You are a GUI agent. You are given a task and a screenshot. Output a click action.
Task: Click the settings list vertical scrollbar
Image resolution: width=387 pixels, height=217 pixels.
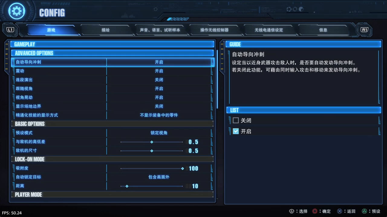tap(217, 79)
